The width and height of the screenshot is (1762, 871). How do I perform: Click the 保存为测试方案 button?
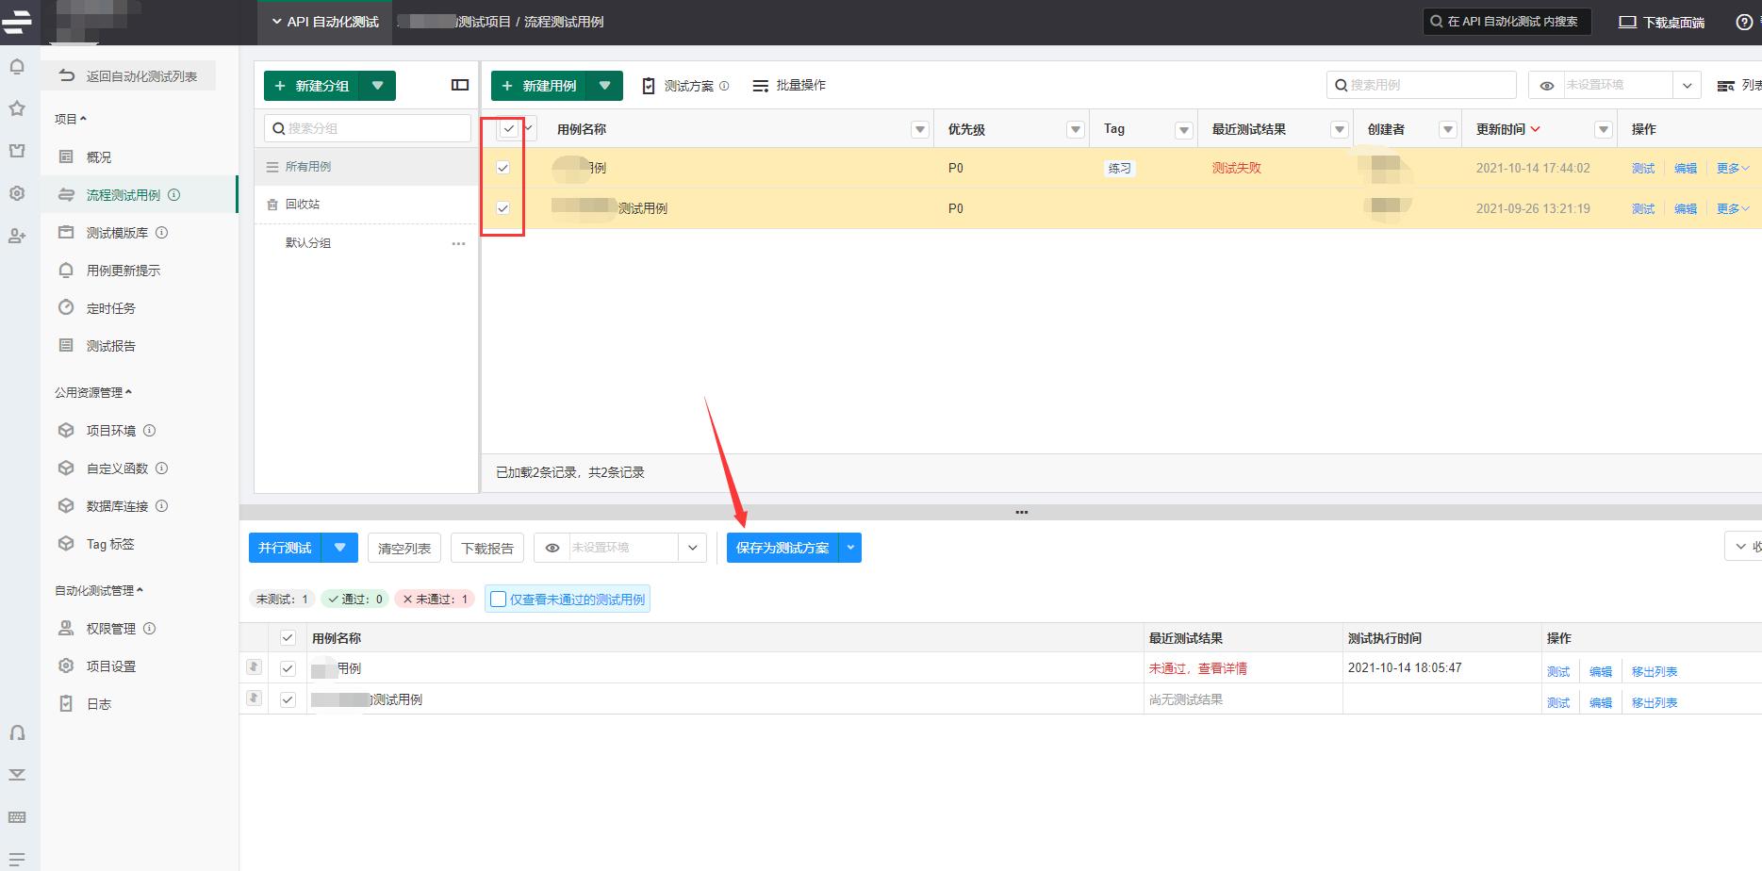coord(782,548)
